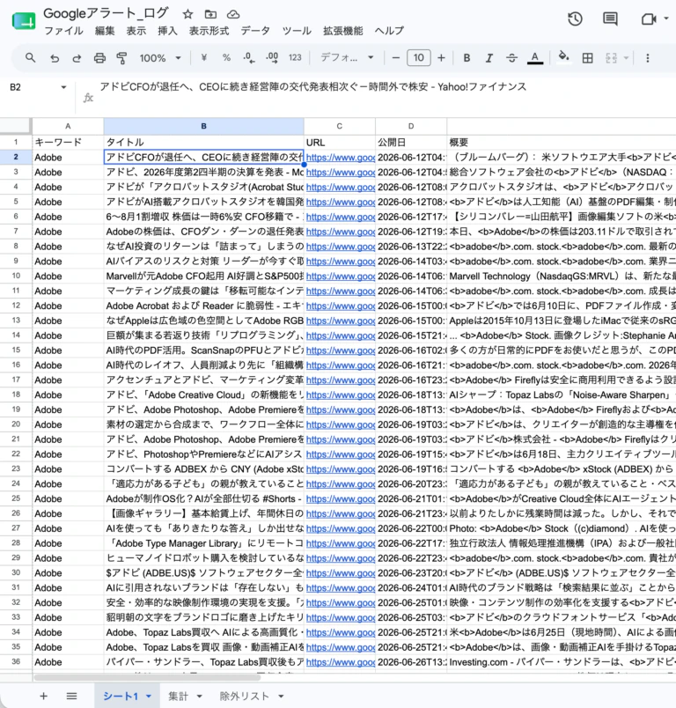Viewport: 676px width, 708px height.
Task: Select the 概要 header cell
Action: tap(562, 143)
